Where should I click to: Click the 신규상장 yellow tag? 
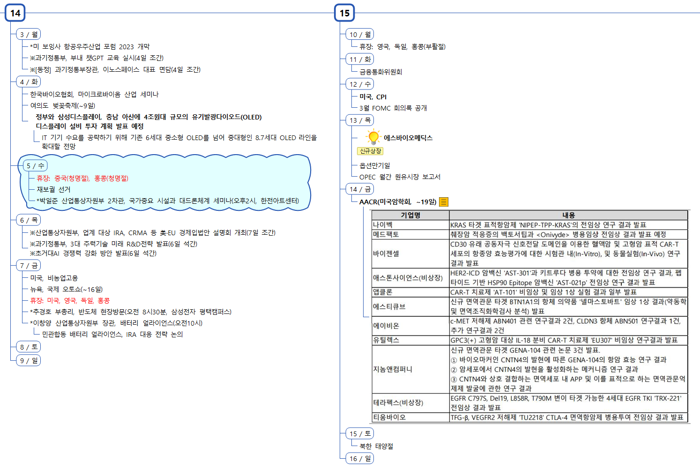pyautogui.click(x=370, y=151)
